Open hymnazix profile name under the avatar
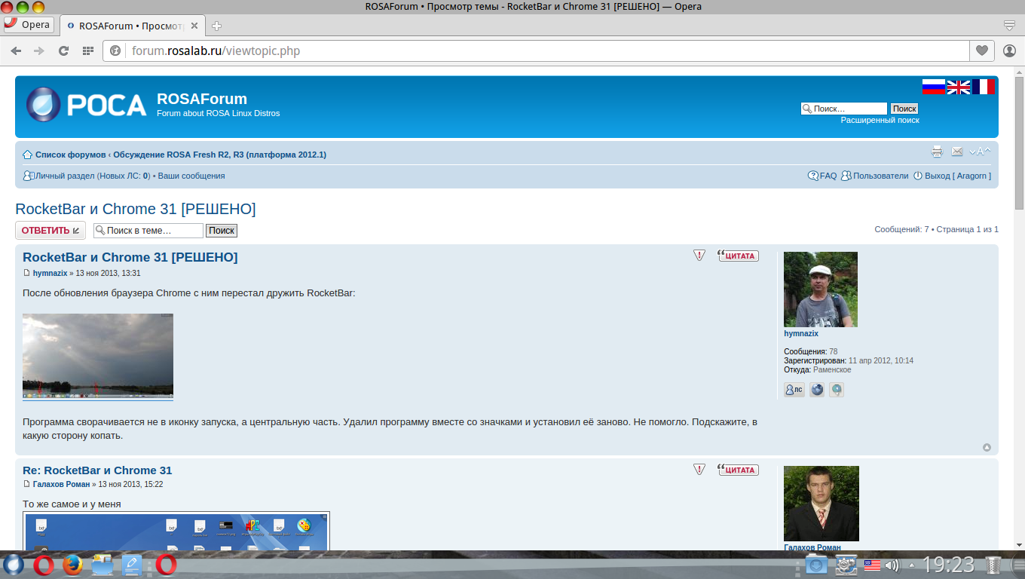1025x579 pixels. [x=801, y=333]
